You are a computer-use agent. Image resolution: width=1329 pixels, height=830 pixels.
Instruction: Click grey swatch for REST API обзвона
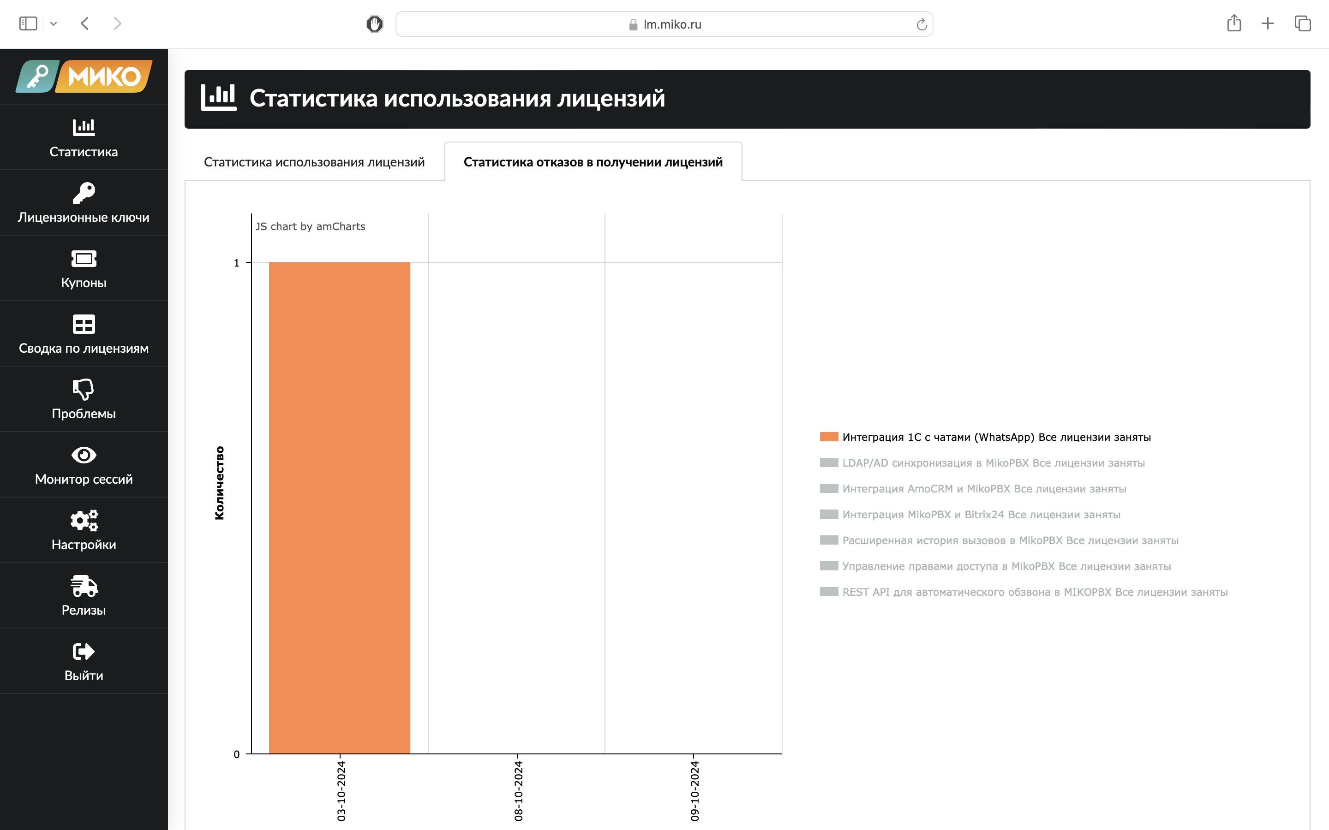click(x=829, y=592)
